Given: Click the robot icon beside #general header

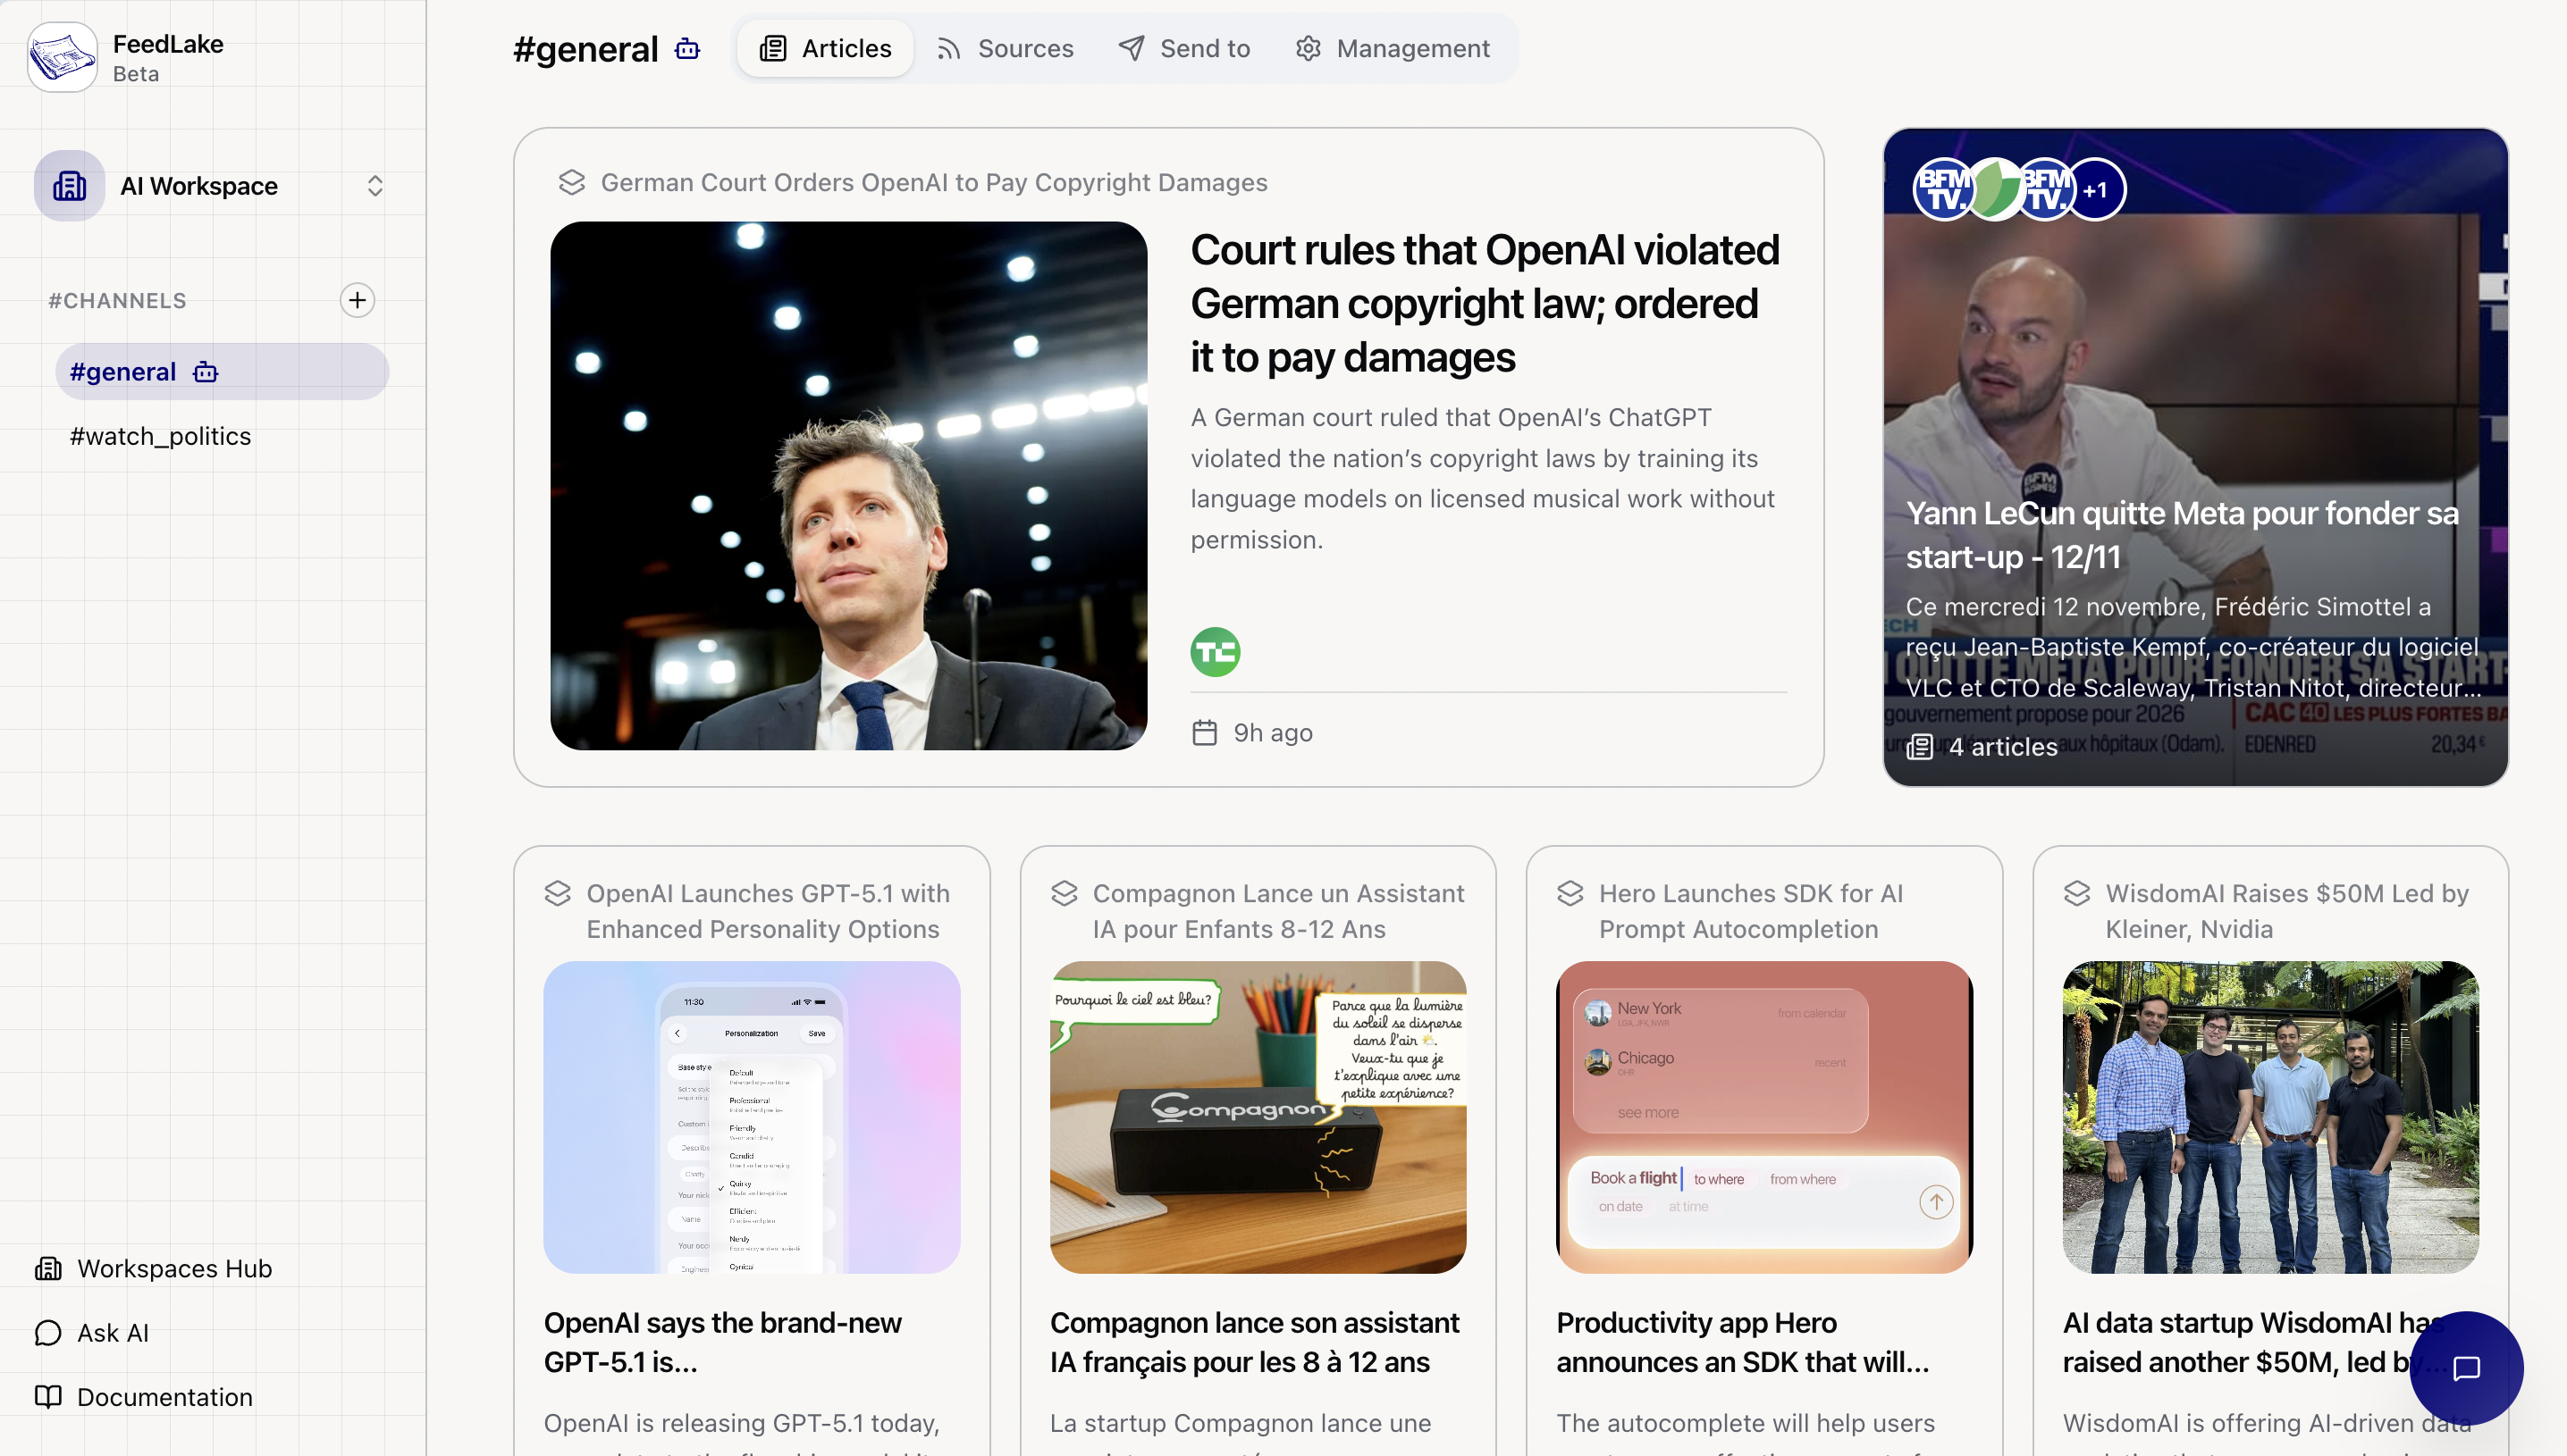Looking at the screenshot, I should (x=687, y=49).
